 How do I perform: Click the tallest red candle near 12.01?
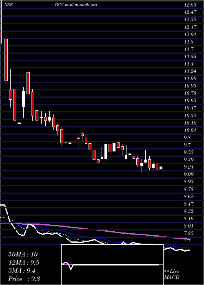[6, 59]
